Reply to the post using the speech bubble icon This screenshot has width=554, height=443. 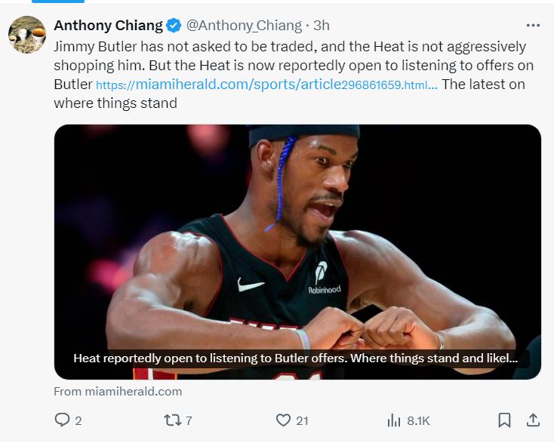coord(62,420)
